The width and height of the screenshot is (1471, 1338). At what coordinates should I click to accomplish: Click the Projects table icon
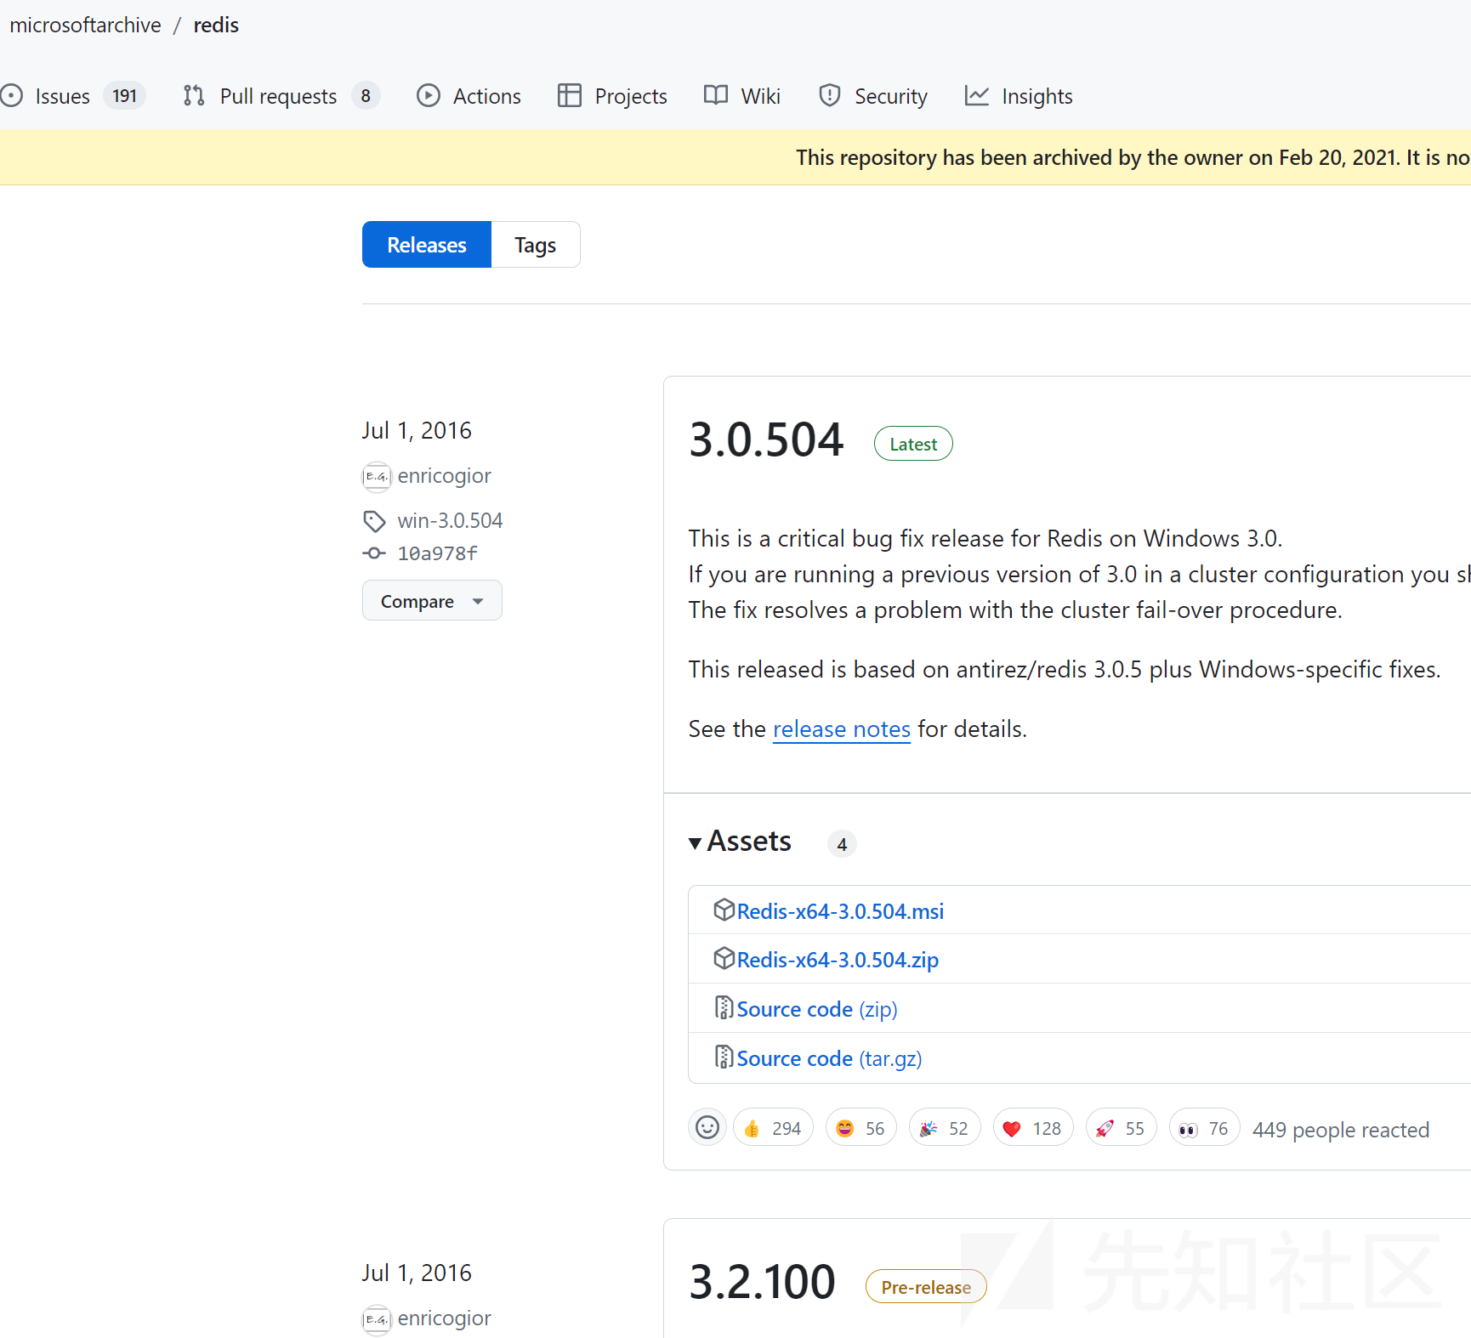(x=570, y=95)
